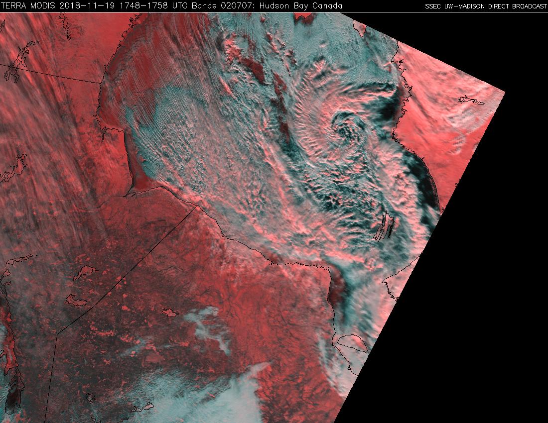The image size is (548, 423).
Task: Click the date 2018-11-19 in the header
Action: (x=87, y=6)
